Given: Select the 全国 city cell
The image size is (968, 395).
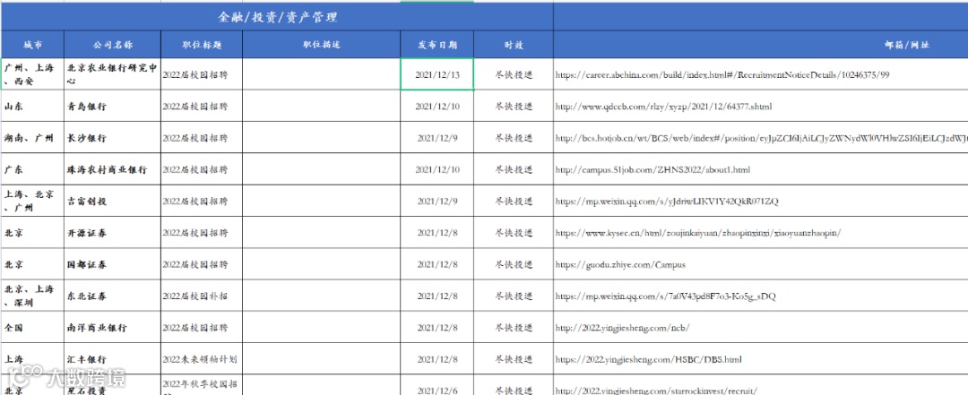Looking at the screenshot, I should tap(33, 328).
